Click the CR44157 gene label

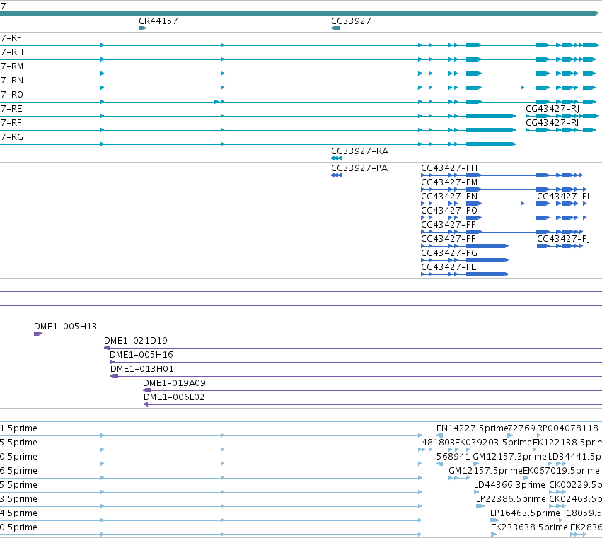158,21
